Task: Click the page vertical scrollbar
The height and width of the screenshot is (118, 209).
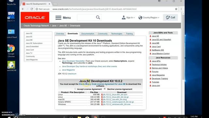Action: click(183, 47)
